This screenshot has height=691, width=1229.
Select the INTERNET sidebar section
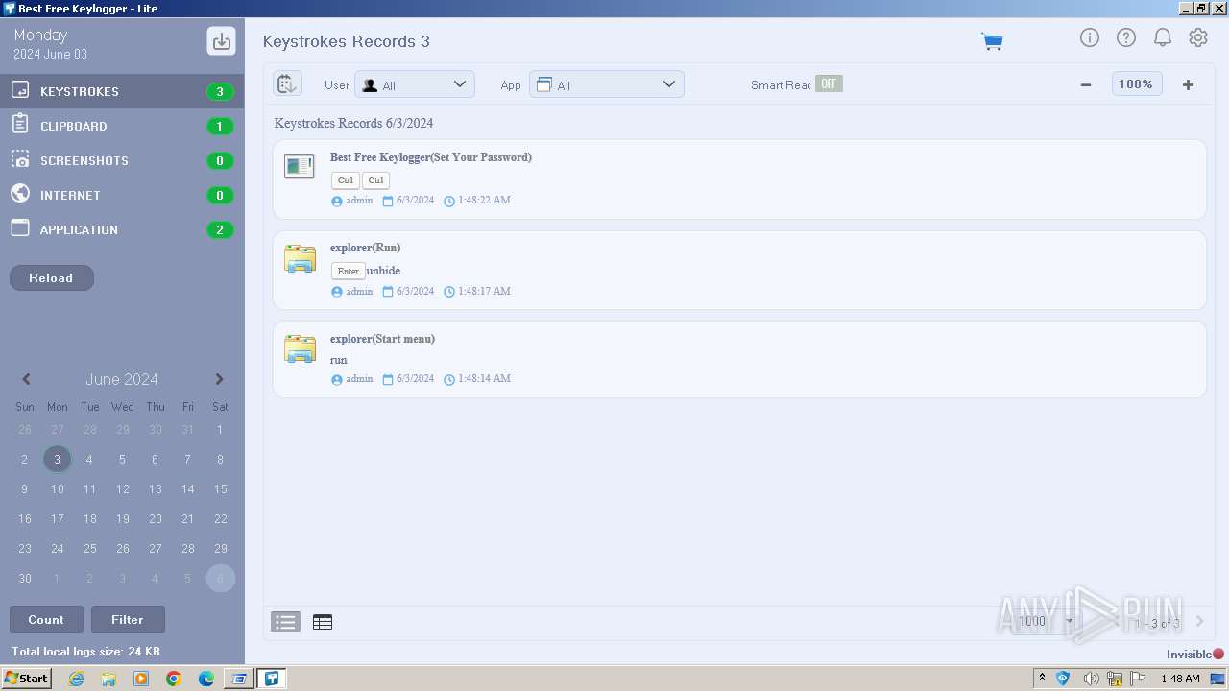(122, 195)
